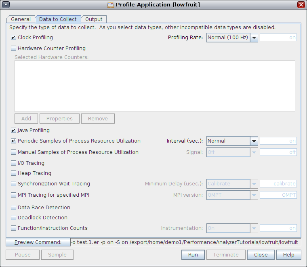Screen dimensions: 307x267
Task: Toggle Java Profiling checkbox
Action: point(13,130)
